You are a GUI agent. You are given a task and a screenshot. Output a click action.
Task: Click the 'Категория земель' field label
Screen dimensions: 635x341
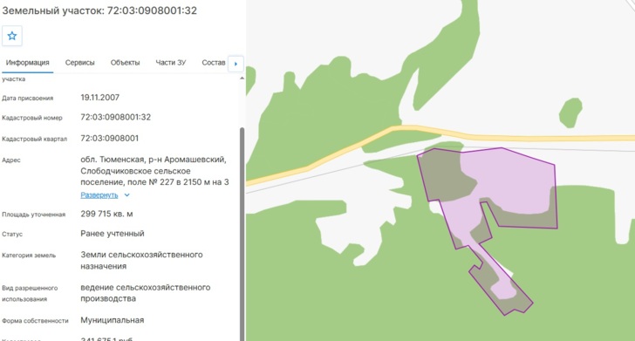pyautogui.click(x=29, y=256)
